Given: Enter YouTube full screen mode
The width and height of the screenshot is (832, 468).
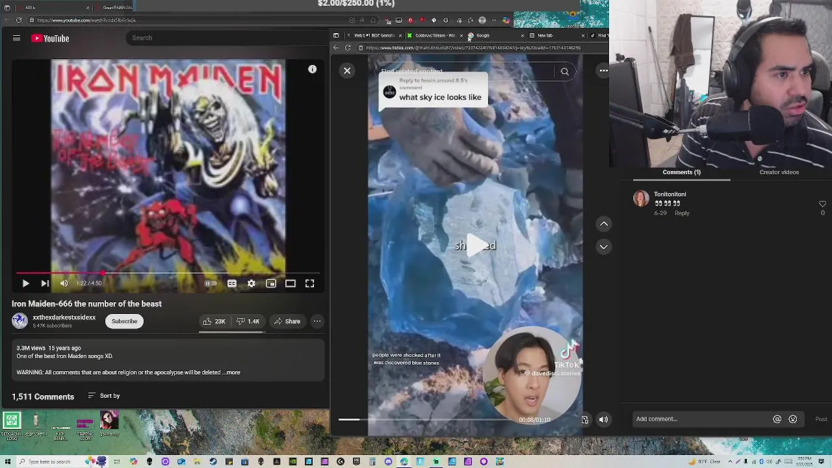Looking at the screenshot, I should 310,283.
